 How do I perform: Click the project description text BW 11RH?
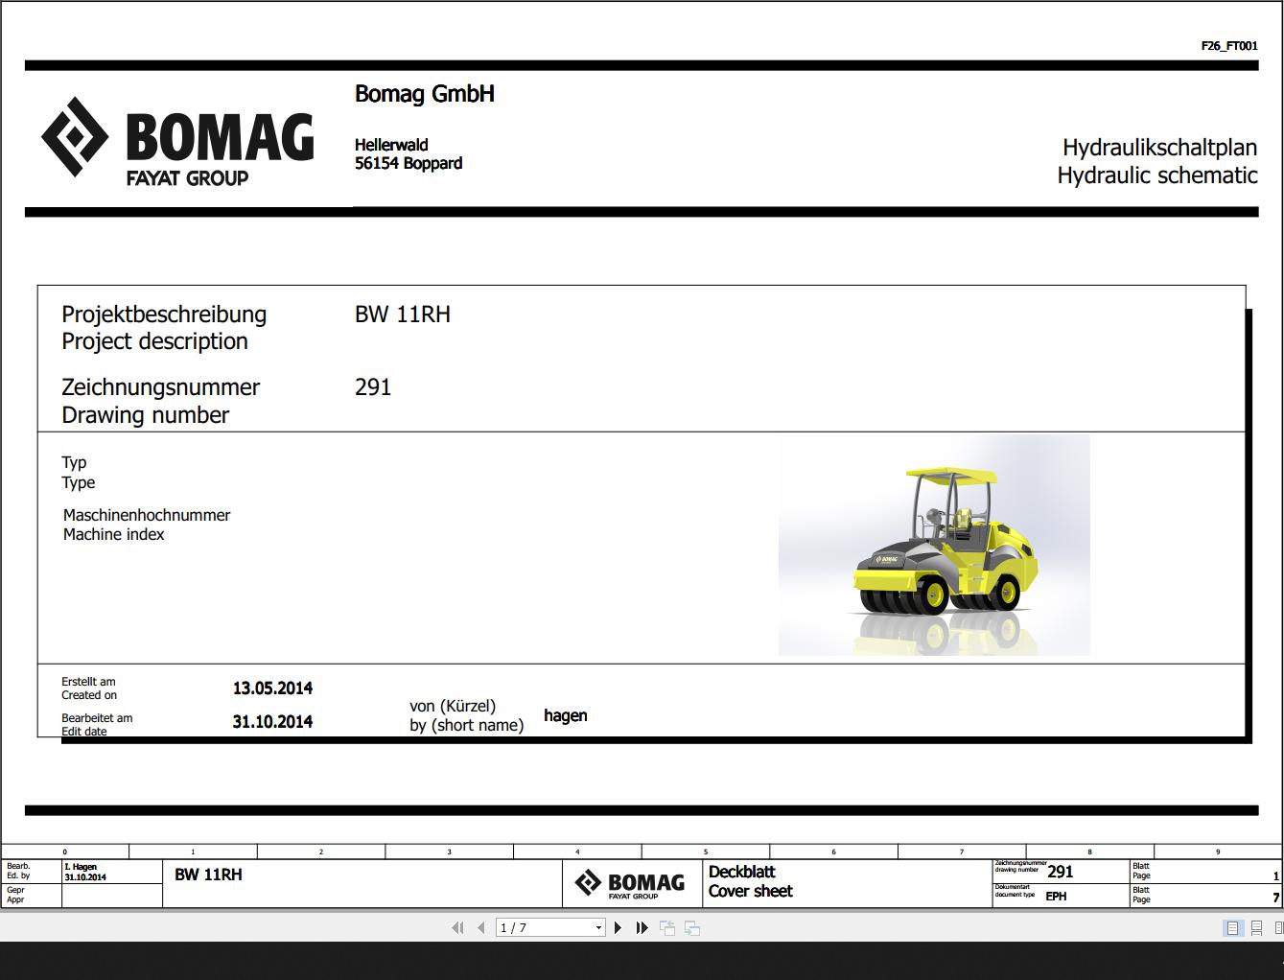pyautogui.click(x=403, y=315)
